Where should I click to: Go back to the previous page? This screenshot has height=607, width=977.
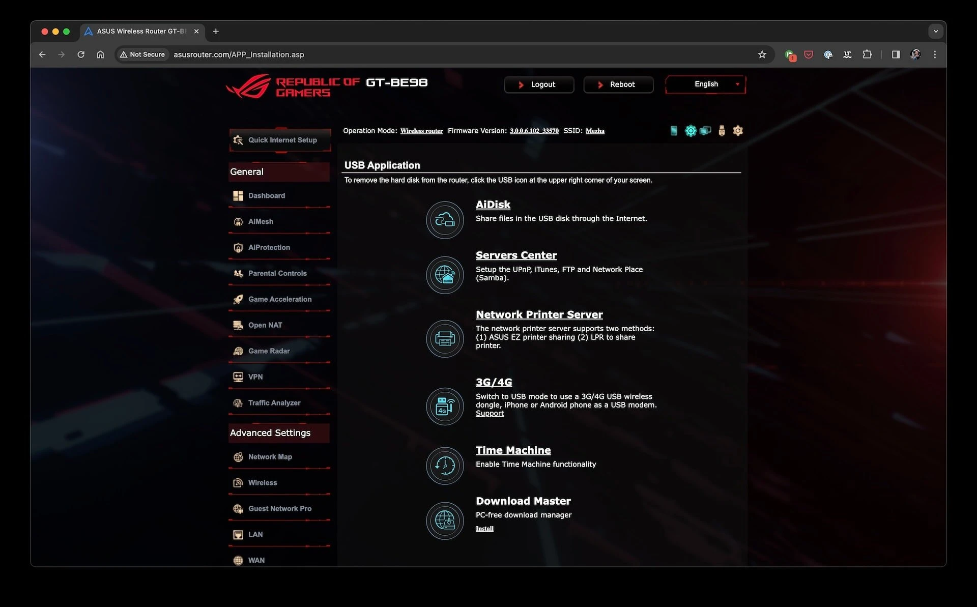tap(42, 54)
